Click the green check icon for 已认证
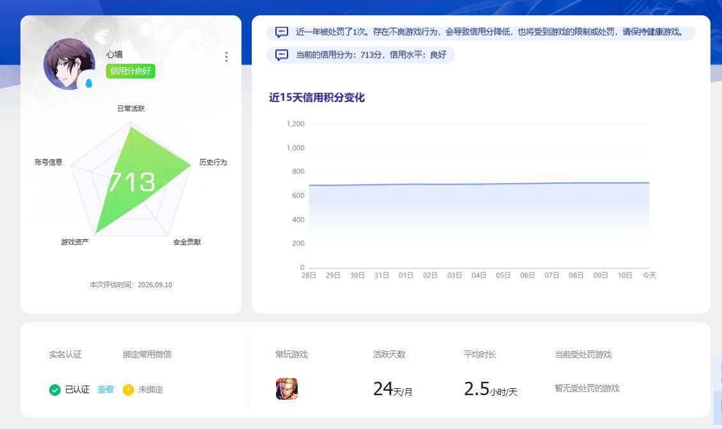Image resolution: width=722 pixels, height=429 pixels. click(55, 390)
